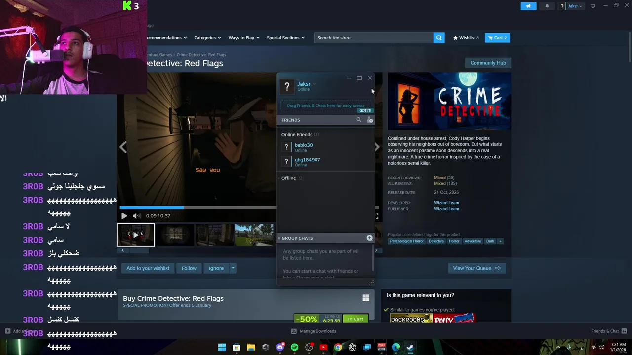Open ChatGPT from taskbar
This screenshot has width=632, height=355.
click(x=352, y=347)
